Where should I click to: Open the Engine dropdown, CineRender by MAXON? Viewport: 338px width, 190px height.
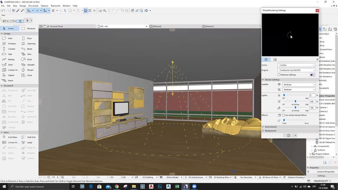coord(297,70)
